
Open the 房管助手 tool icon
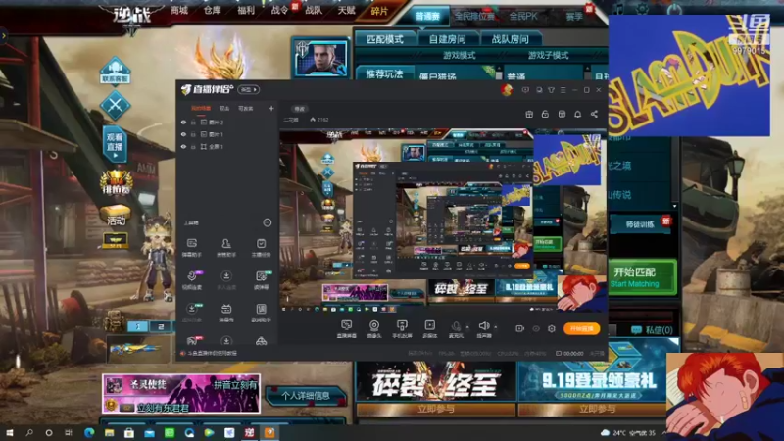coord(226,247)
